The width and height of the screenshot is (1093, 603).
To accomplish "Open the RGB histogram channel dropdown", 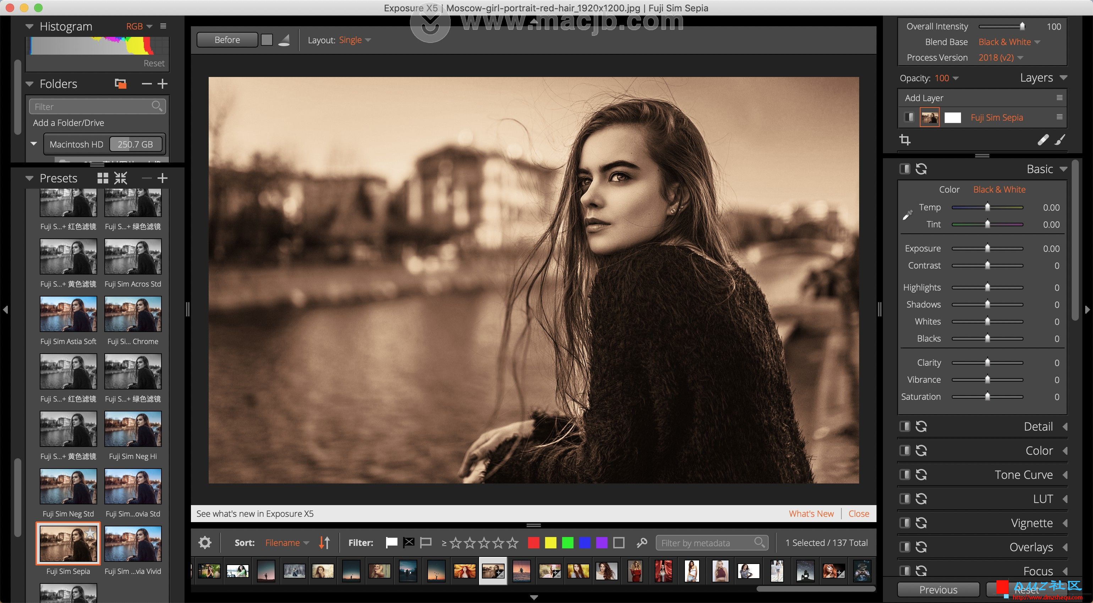I will (x=139, y=26).
